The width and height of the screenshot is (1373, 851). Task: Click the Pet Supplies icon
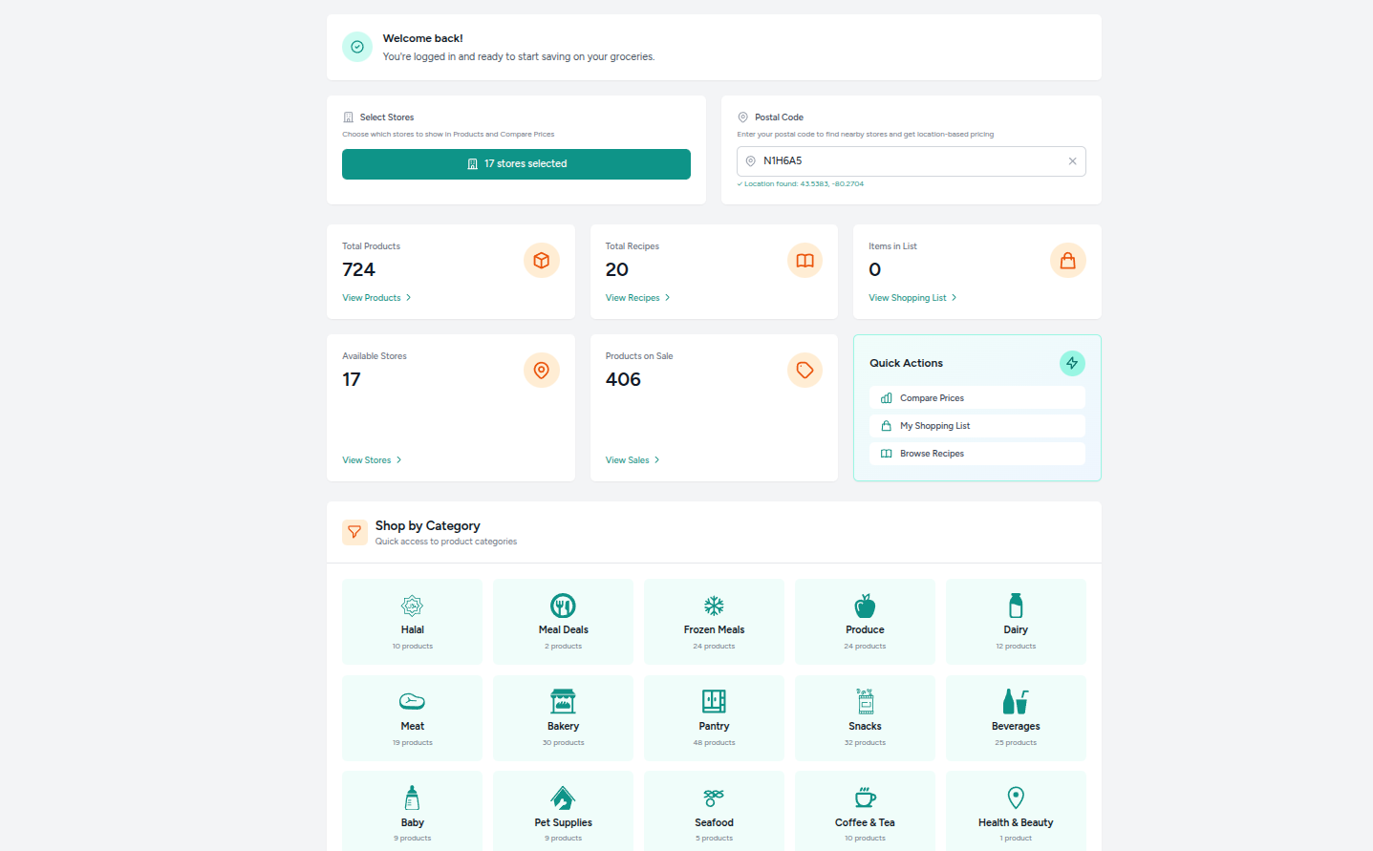click(563, 798)
